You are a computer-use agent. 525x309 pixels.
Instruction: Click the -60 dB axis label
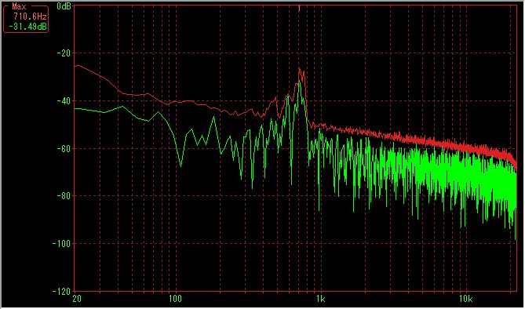coord(64,148)
